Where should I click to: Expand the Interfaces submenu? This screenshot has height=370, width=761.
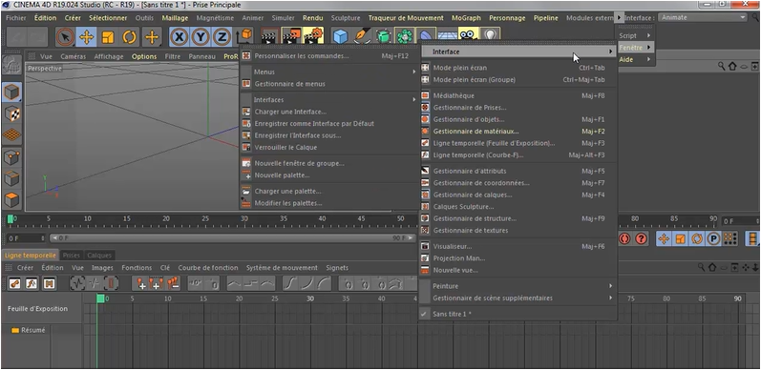pyautogui.click(x=329, y=99)
